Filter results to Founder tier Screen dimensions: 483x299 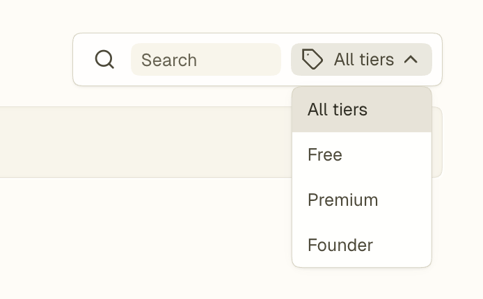pos(340,245)
